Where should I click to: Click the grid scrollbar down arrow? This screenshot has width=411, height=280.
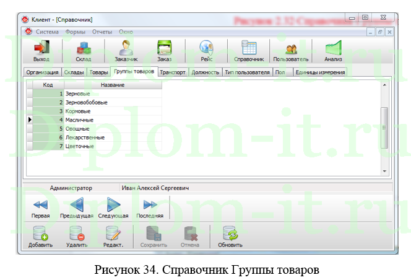pyautogui.click(x=384, y=171)
